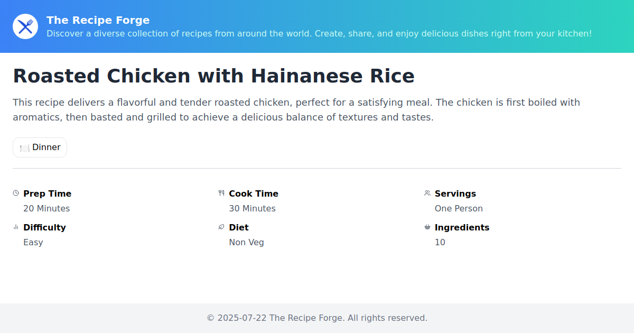Select the Dinner category tag
Image resolution: width=634 pixels, height=333 pixels.
pyautogui.click(x=40, y=147)
